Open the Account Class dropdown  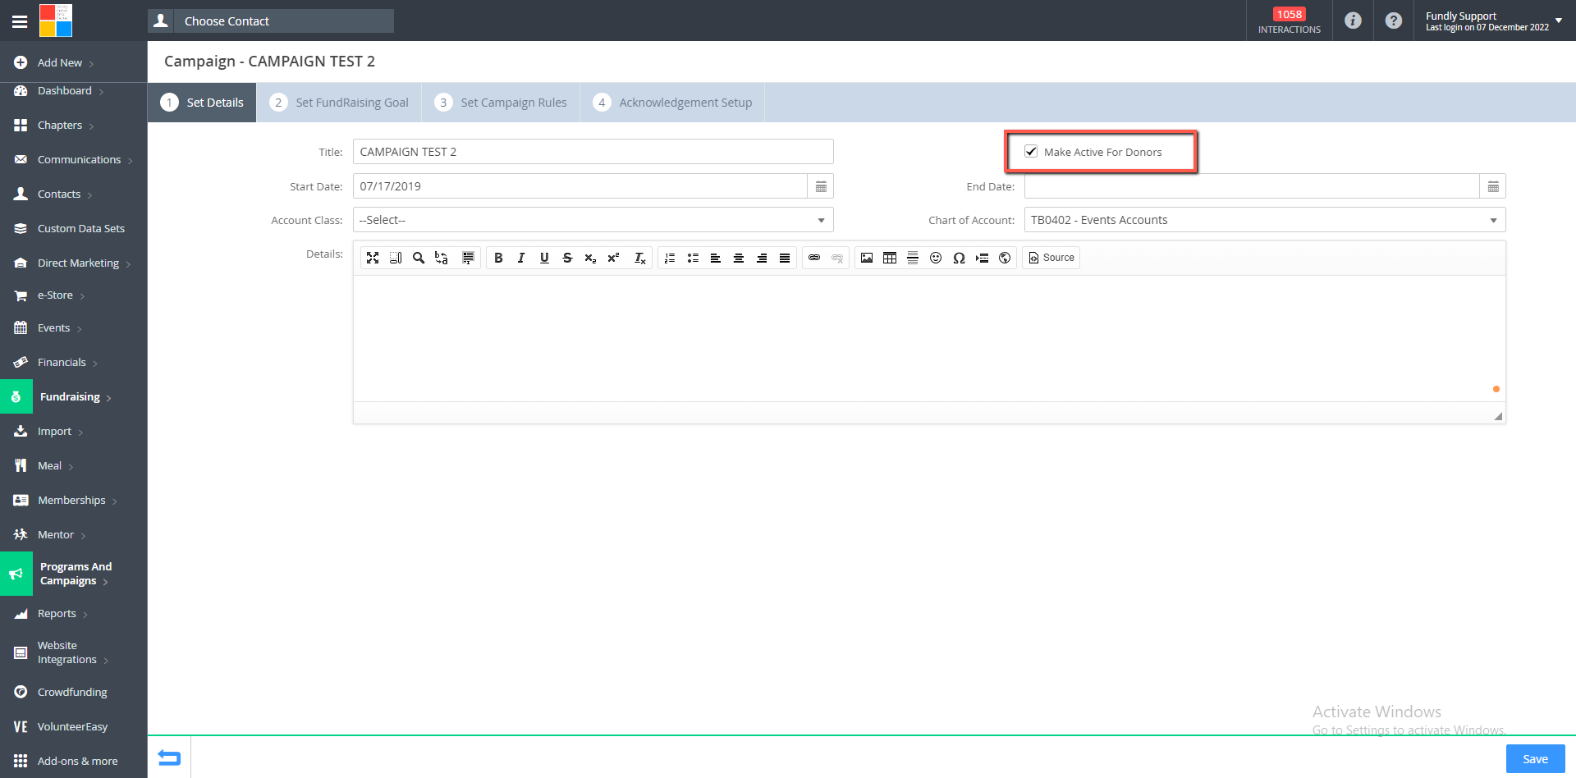[x=593, y=220]
